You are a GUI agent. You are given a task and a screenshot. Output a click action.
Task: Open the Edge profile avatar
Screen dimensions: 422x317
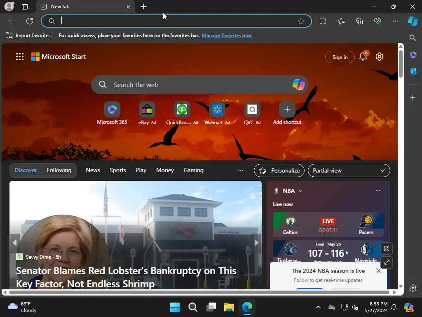point(9,7)
